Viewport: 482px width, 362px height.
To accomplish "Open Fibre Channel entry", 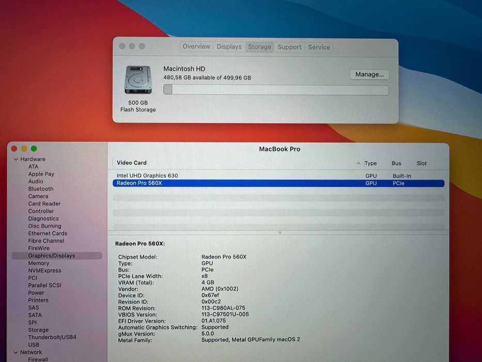I will [46, 240].
